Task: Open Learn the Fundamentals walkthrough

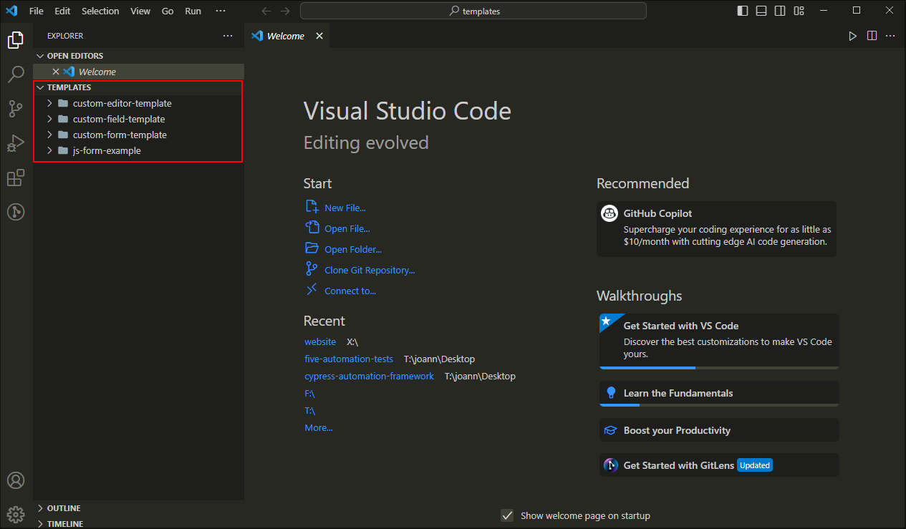Action: pos(719,393)
